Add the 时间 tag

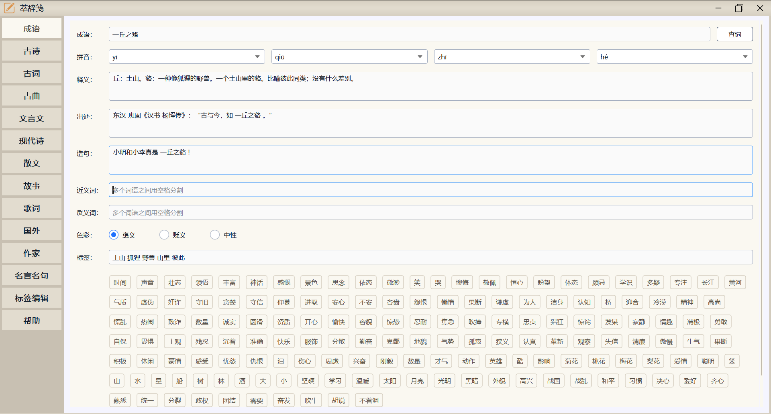[120, 282]
